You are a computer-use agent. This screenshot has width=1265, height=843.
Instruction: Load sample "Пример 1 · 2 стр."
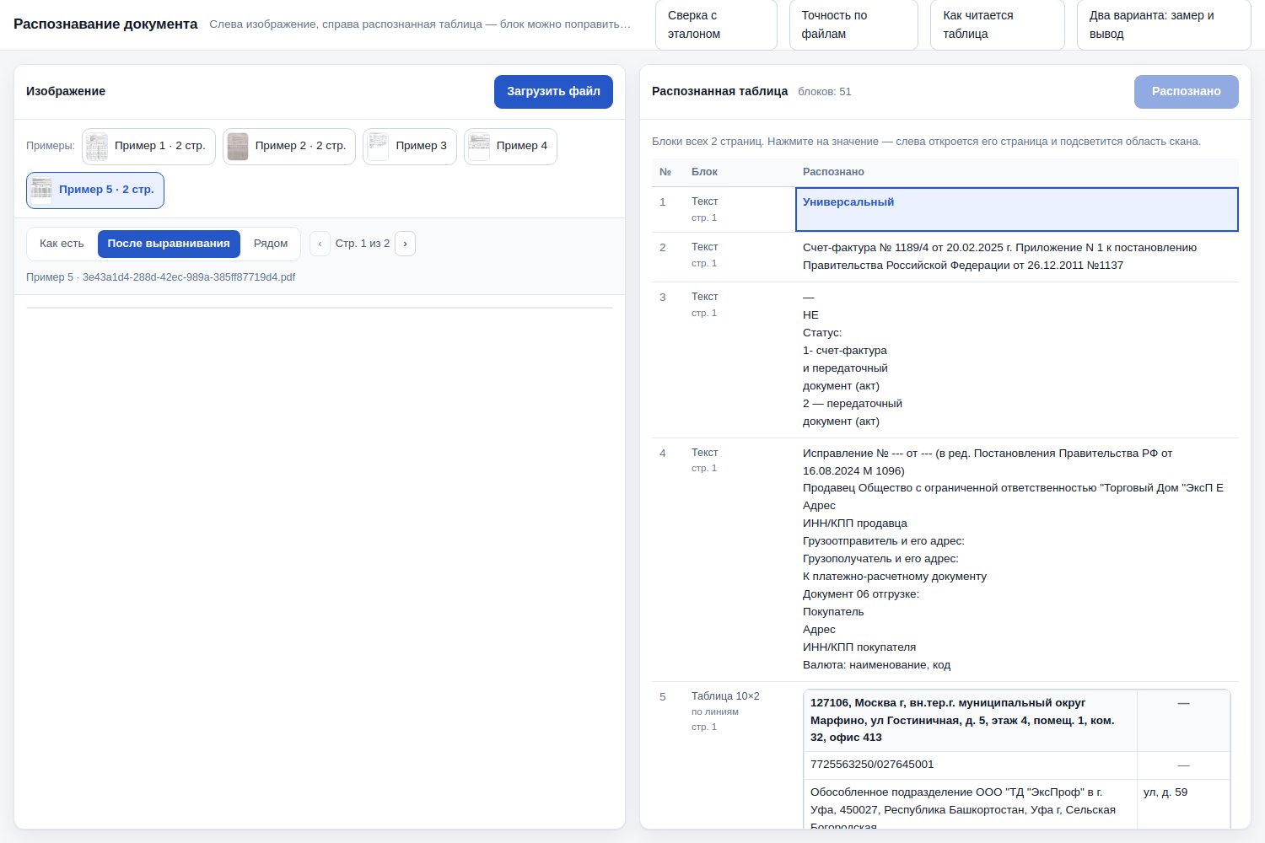pos(148,147)
